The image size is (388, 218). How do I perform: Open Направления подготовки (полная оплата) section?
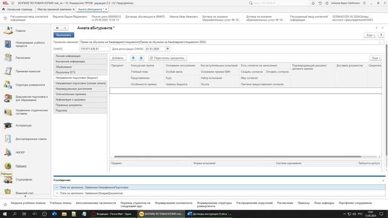81,84
